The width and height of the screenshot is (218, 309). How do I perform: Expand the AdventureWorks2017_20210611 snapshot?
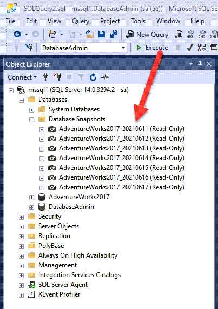pyautogui.click(x=42, y=129)
